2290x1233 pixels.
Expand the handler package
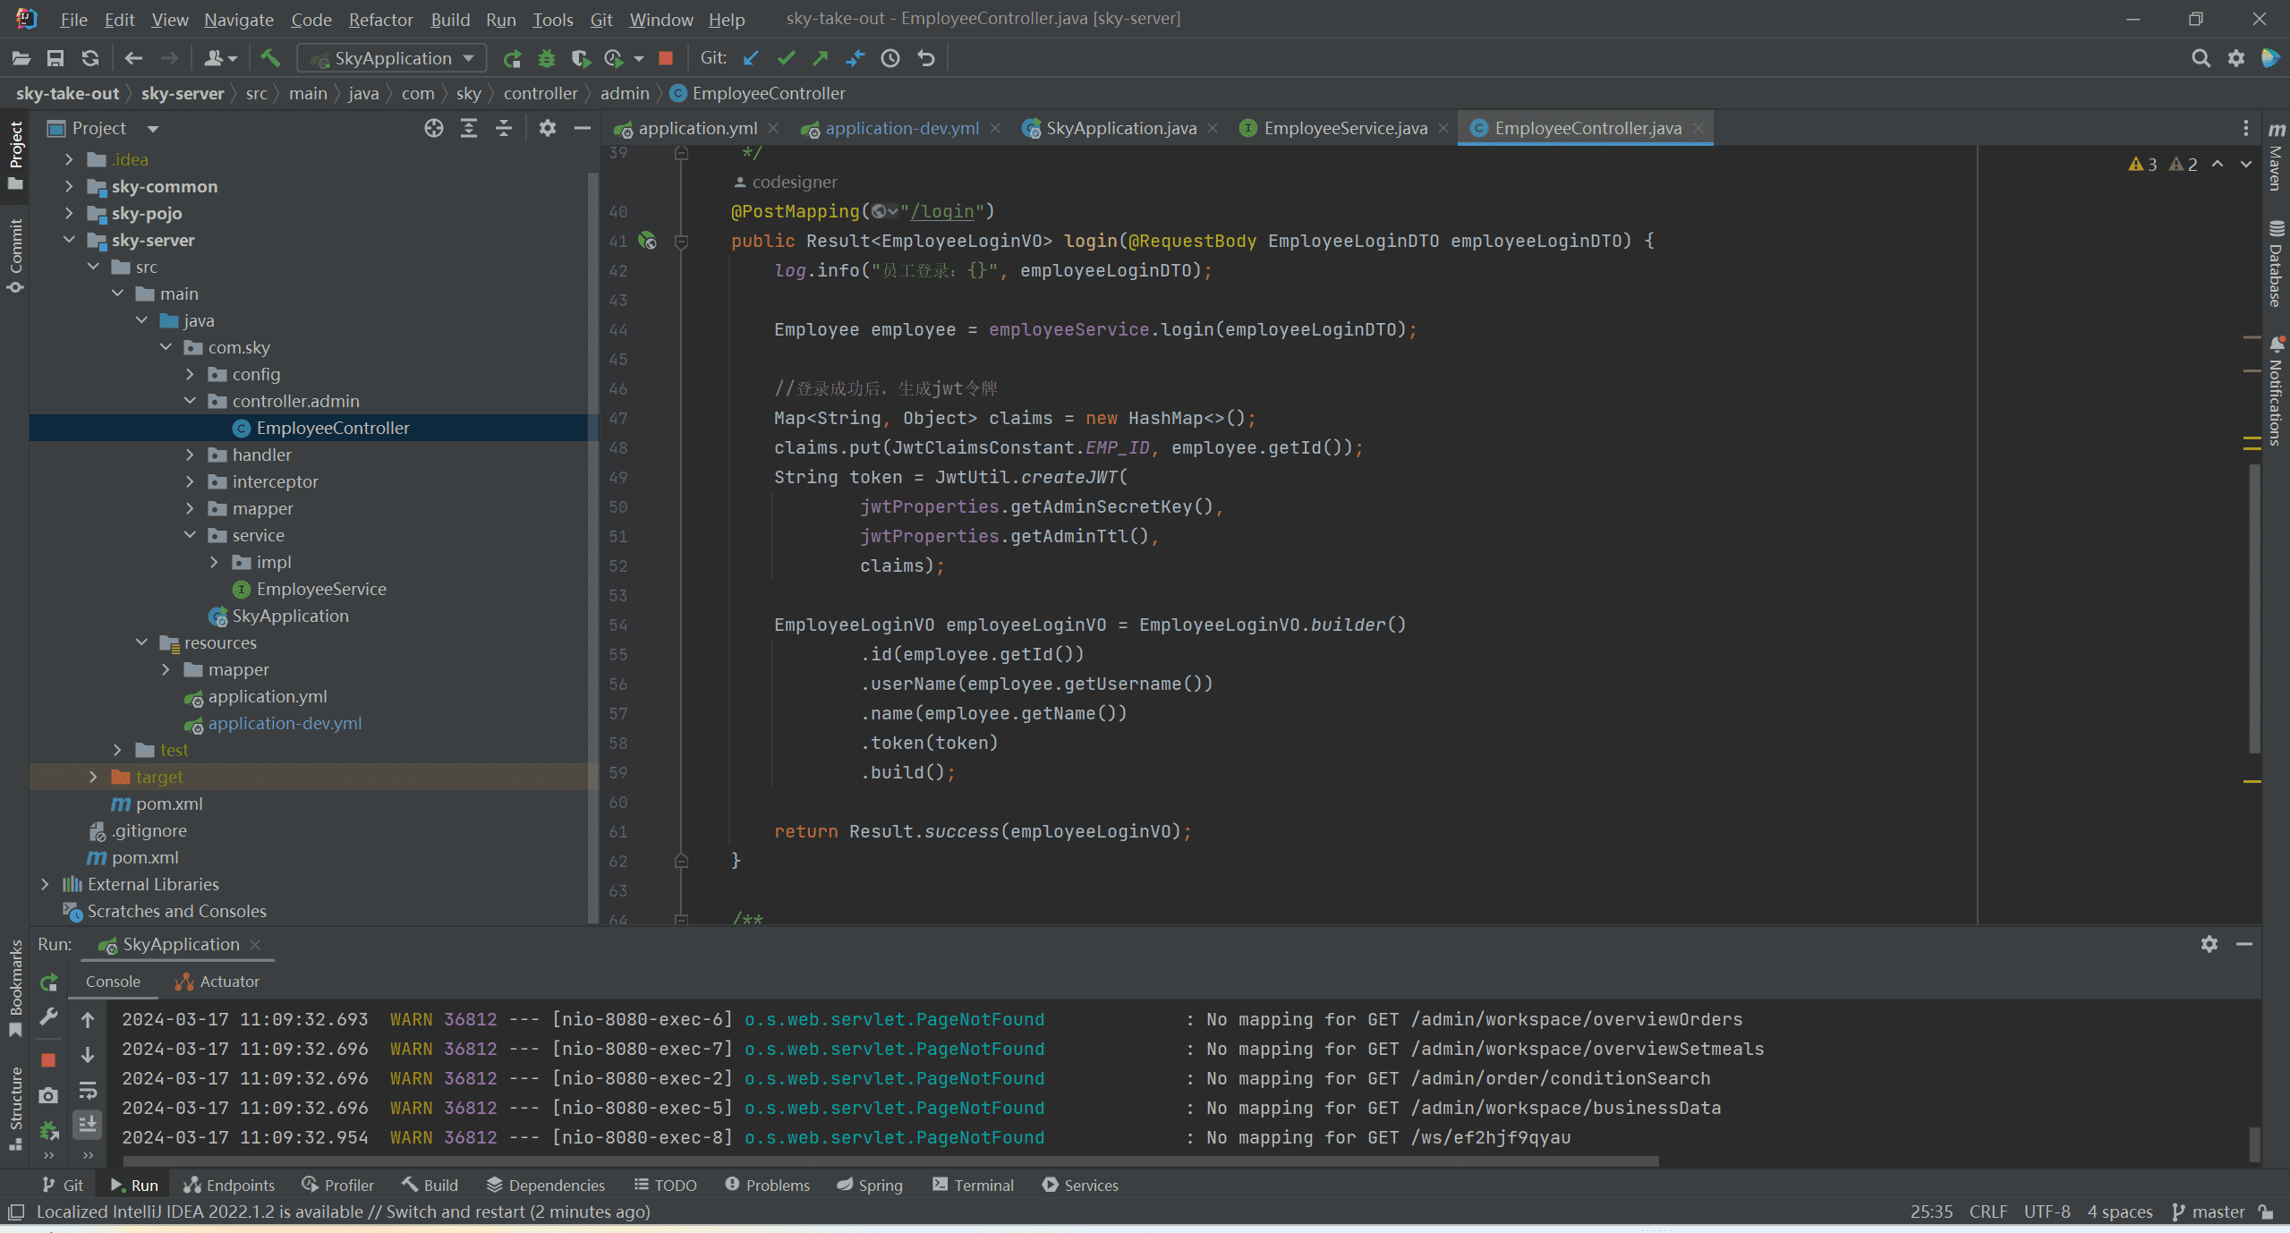pyautogui.click(x=190, y=455)
